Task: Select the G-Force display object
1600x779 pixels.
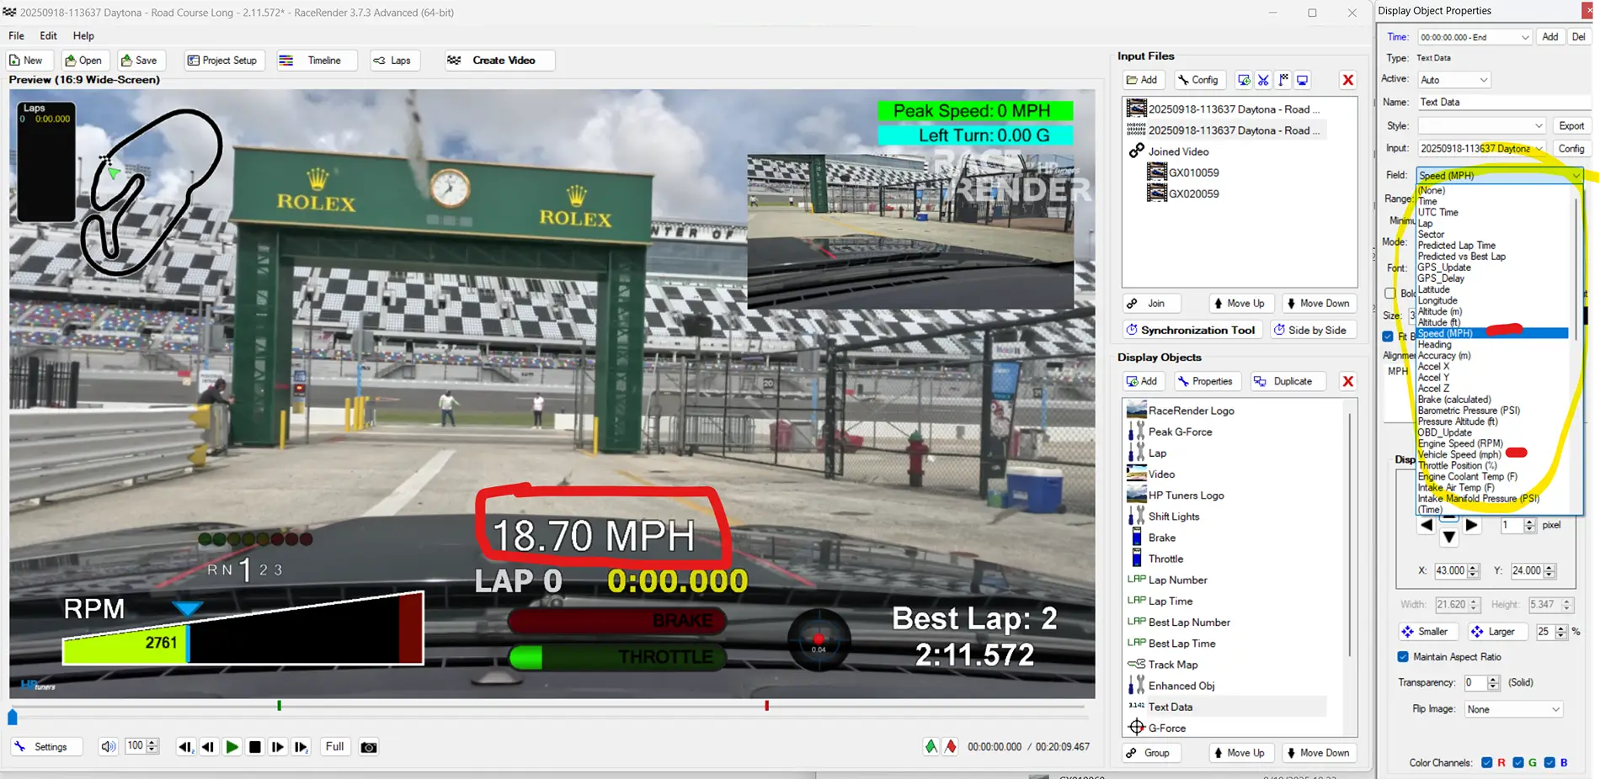Action: (1166, 729)
